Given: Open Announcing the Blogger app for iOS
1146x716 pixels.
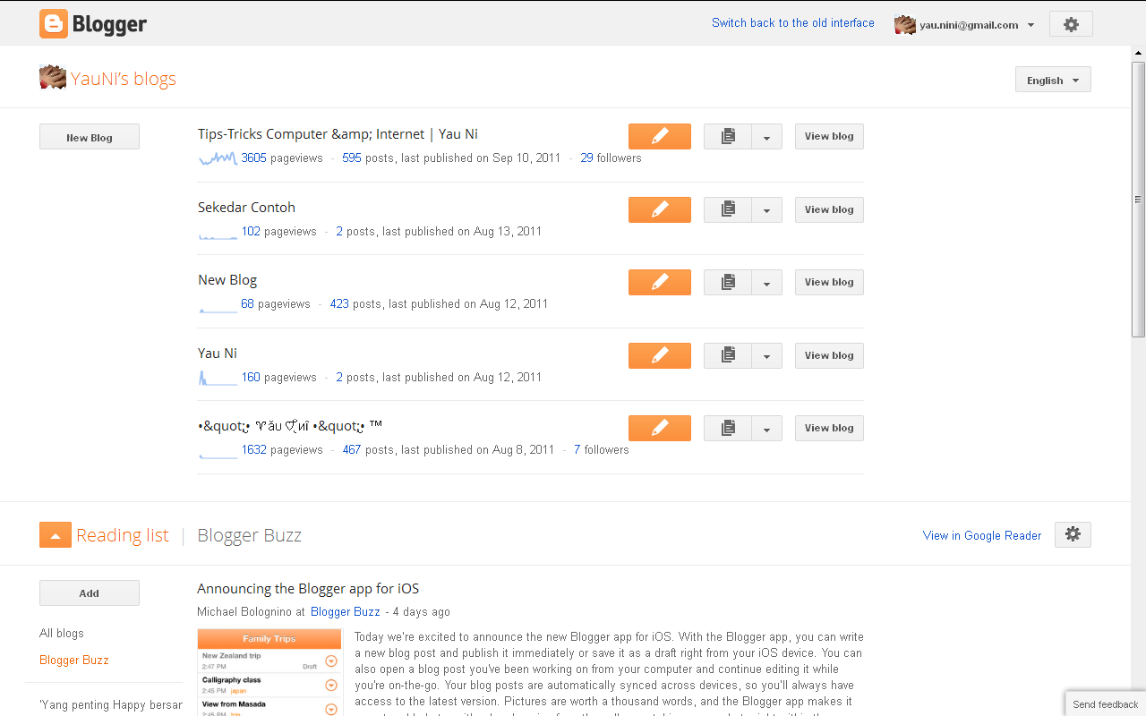Looking at the screenshot, I should [x=308, y=589].
